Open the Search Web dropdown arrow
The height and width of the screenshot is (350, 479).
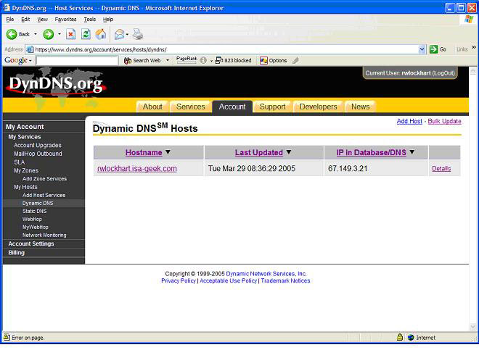point(168,60)
